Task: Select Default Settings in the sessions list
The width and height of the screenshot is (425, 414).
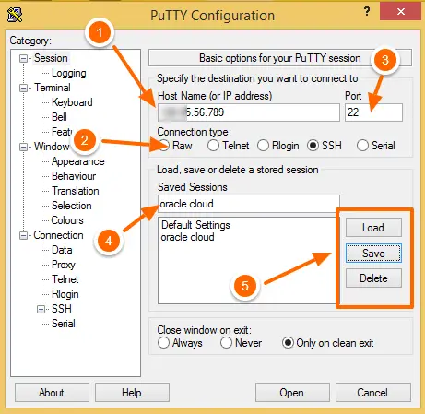Action: [x=195, y=225]
